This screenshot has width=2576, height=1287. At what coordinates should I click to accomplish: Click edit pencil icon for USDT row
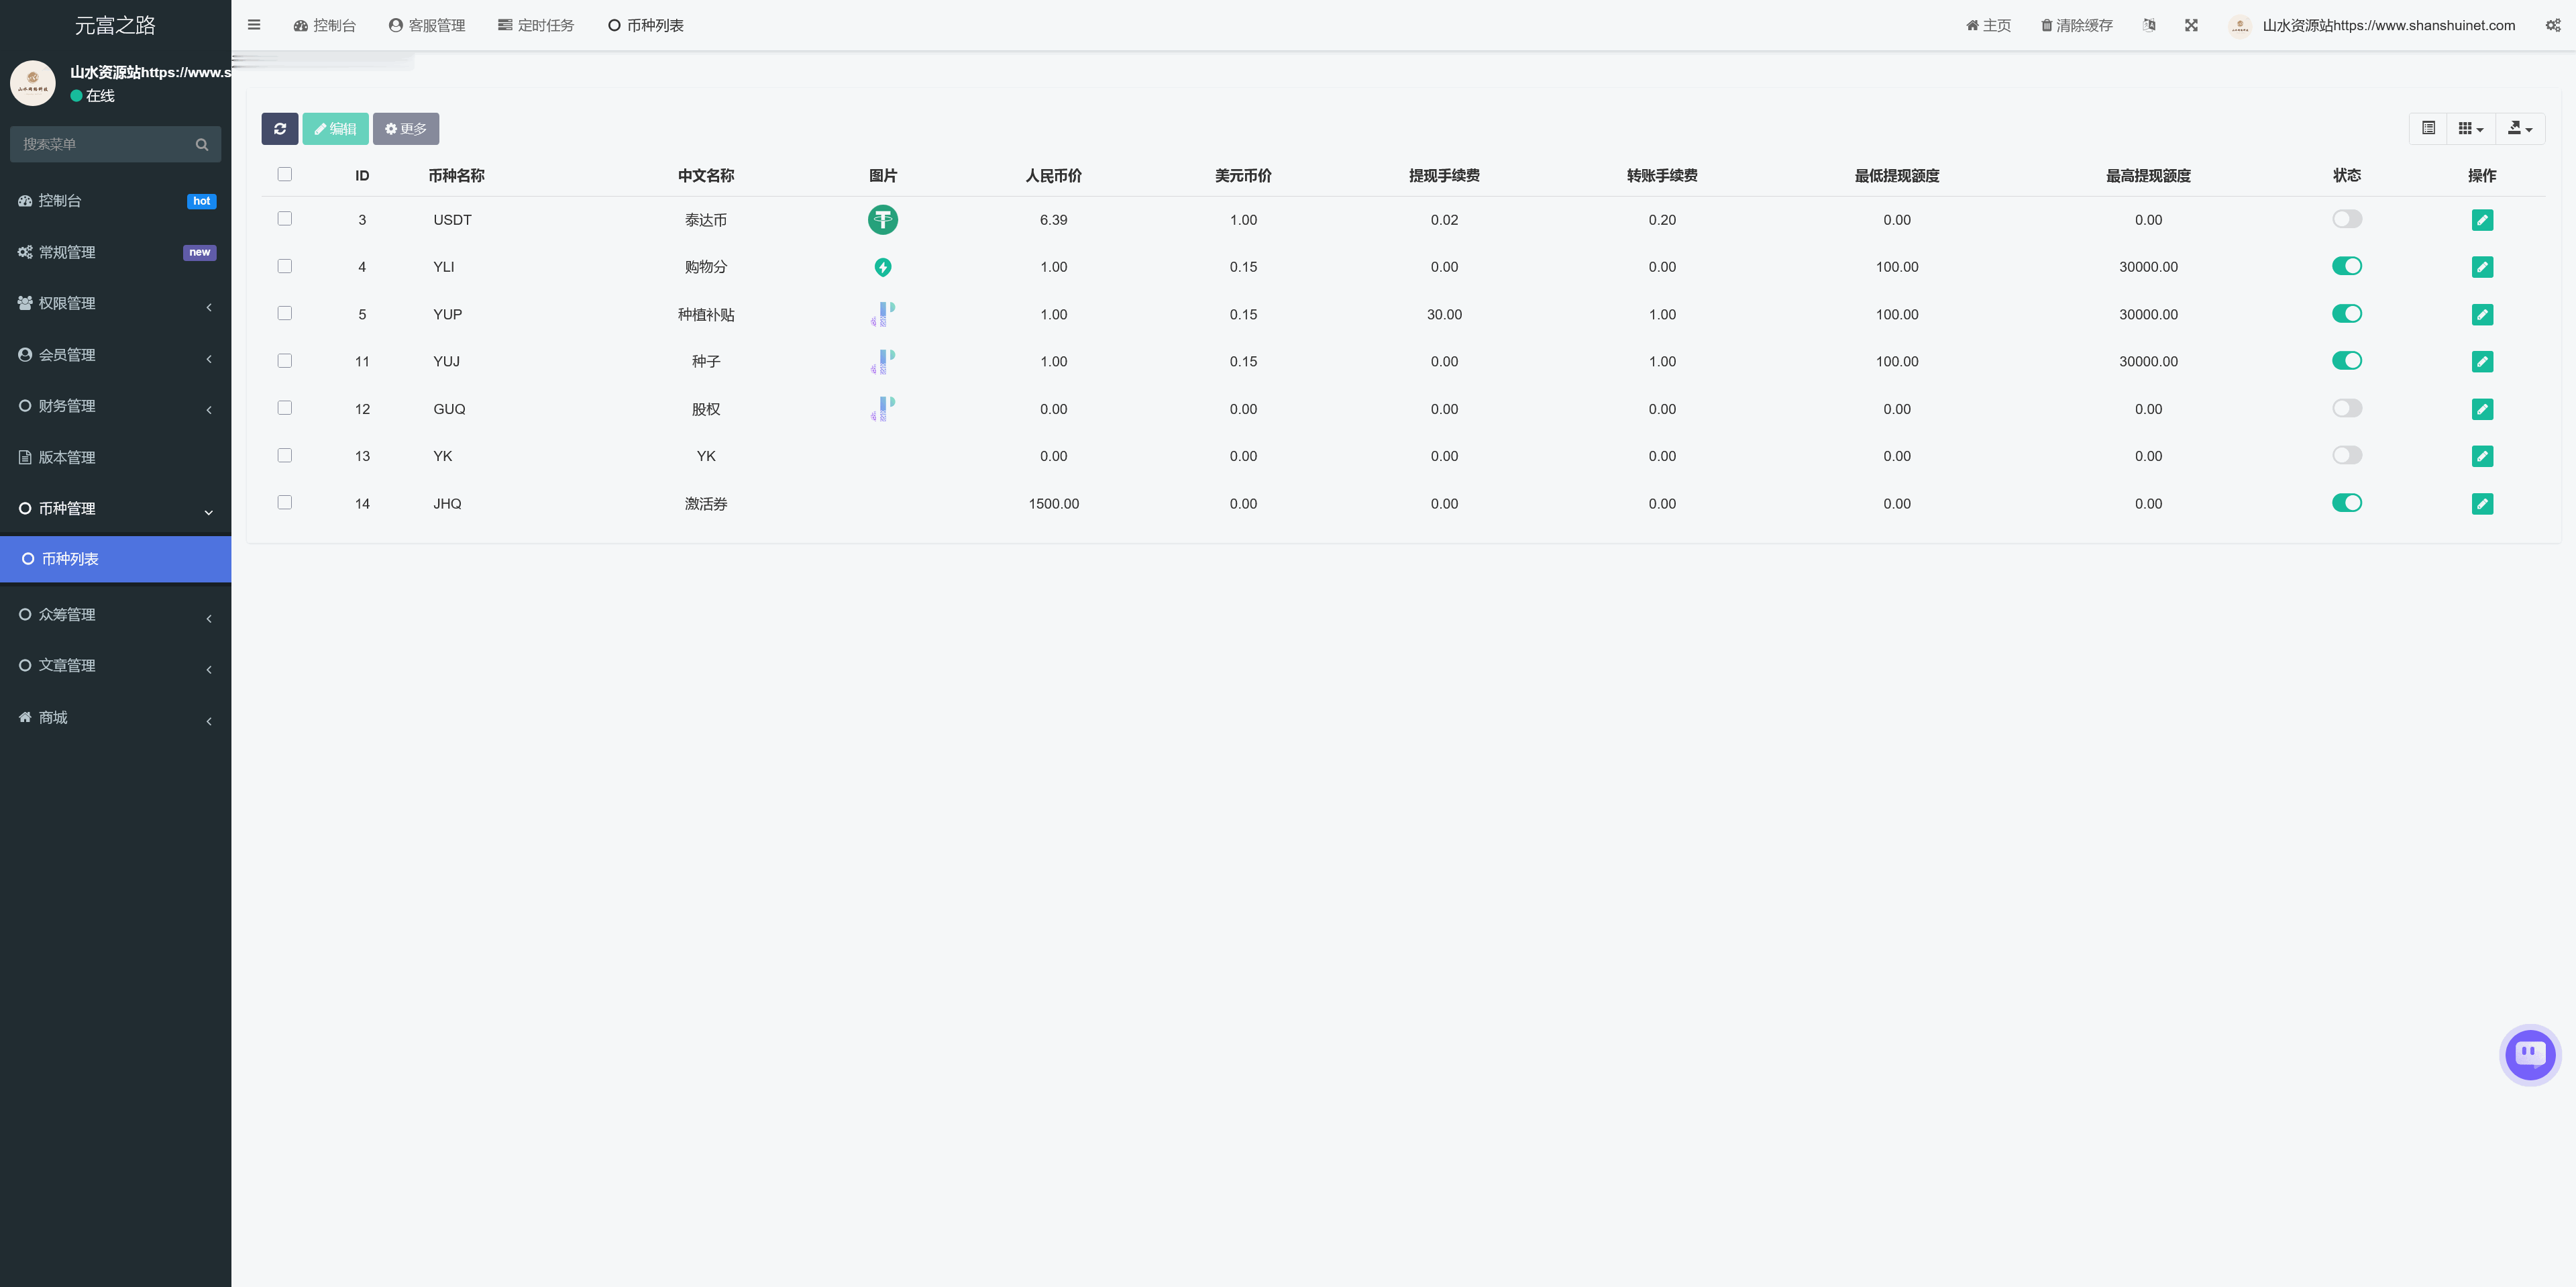[2481, 220]
